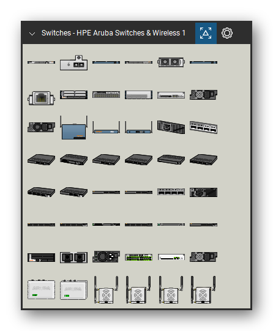This screenshot has width=273, height=331.
Task: Choose the large blue access point with antennas
Action: (73, 127)
